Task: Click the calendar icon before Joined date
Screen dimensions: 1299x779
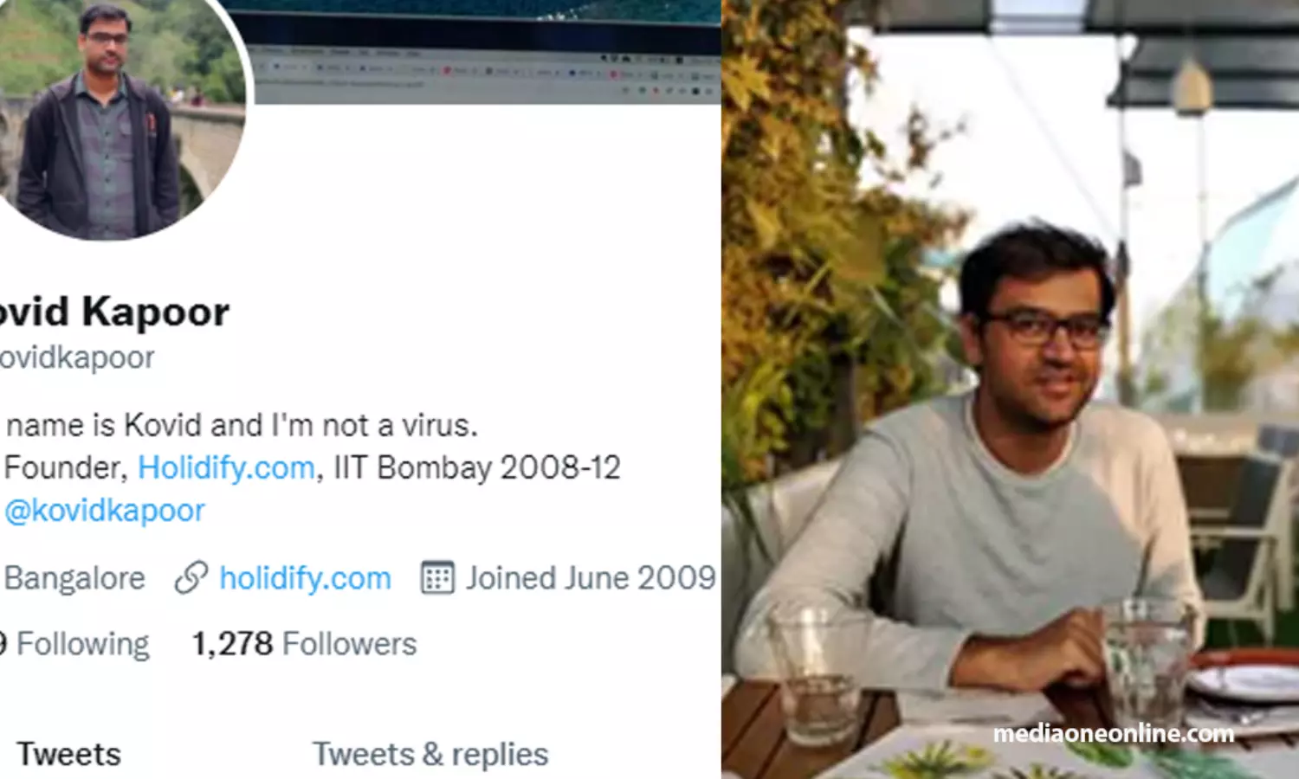Action: click(x=437, y=577)
